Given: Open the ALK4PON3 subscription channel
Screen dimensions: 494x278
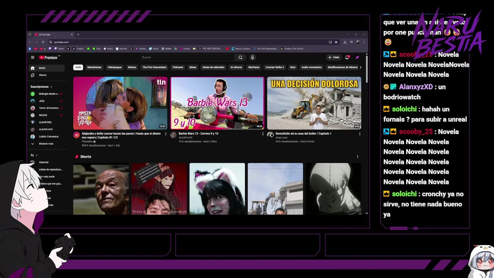Looking at the screenshot, I should 47,122.
